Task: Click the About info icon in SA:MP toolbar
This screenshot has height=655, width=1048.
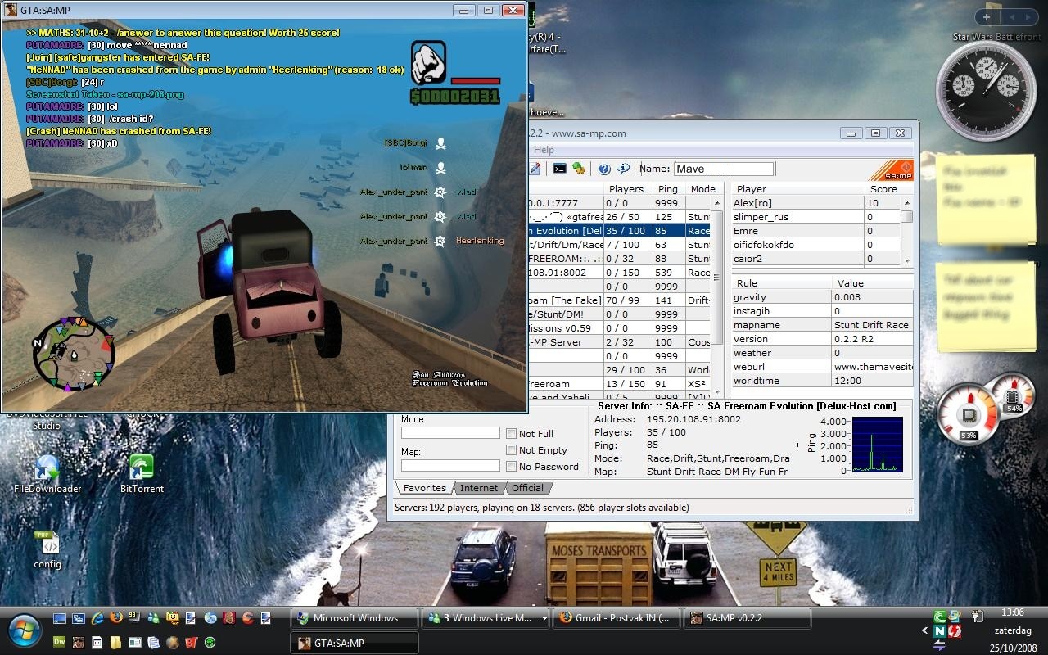Action: click(623, 169)
